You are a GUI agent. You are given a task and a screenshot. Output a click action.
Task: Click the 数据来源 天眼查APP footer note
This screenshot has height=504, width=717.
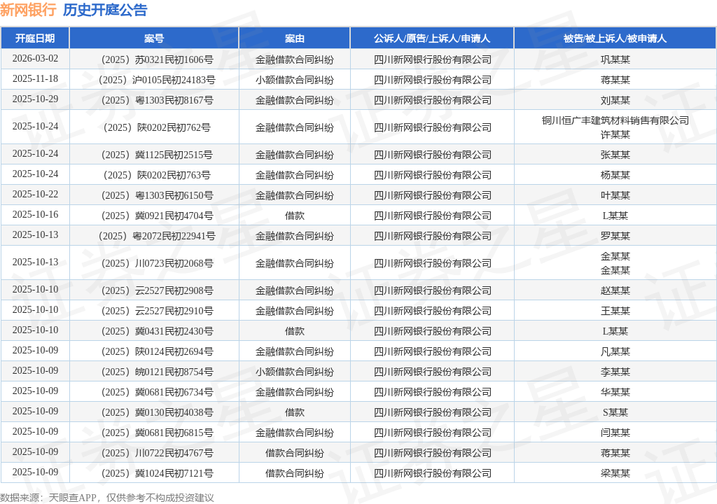pyautogui.click(x=107, y=498)
